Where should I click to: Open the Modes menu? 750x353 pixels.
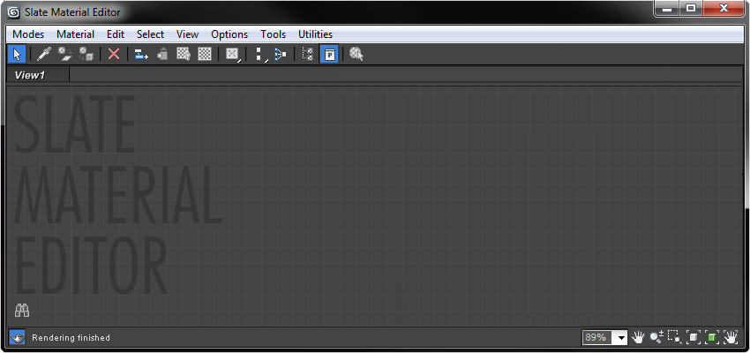(x=28, y=34)
